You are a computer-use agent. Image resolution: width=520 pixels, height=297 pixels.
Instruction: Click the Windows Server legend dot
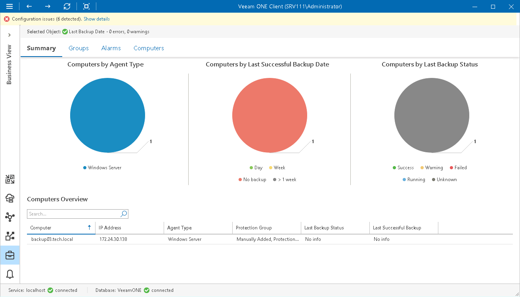[85, 168]
